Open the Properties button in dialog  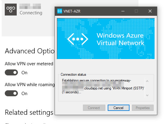pos(143,108)
